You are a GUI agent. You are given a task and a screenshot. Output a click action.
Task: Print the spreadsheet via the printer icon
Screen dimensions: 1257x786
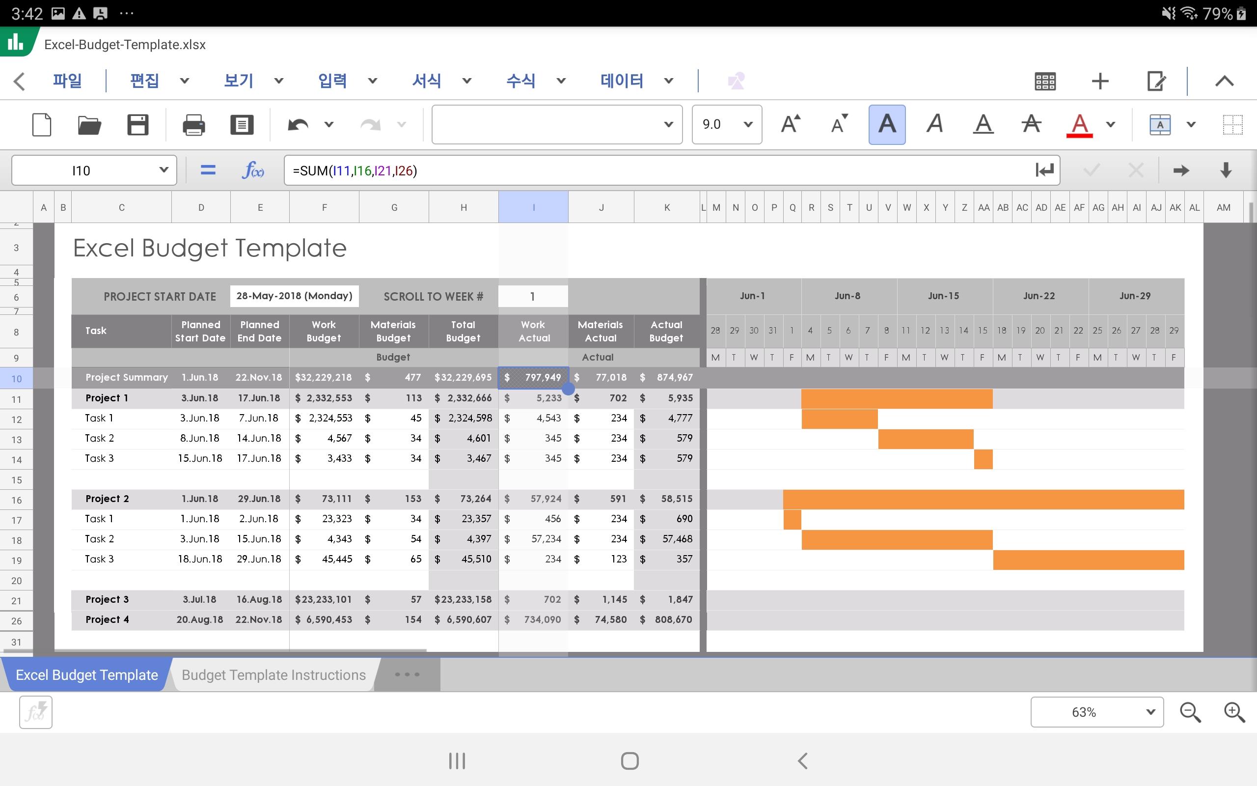[194, 125]
